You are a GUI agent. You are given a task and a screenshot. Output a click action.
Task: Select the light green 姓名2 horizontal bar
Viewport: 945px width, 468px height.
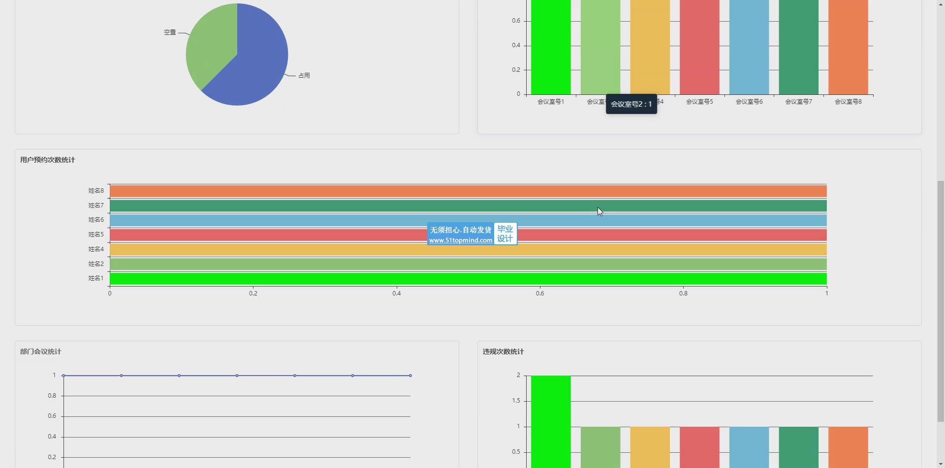468,264
